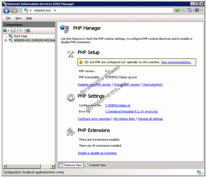Click the Connections pane right scroll arrow
Viewport: 206px width, 177px height.
coord(53,166)
